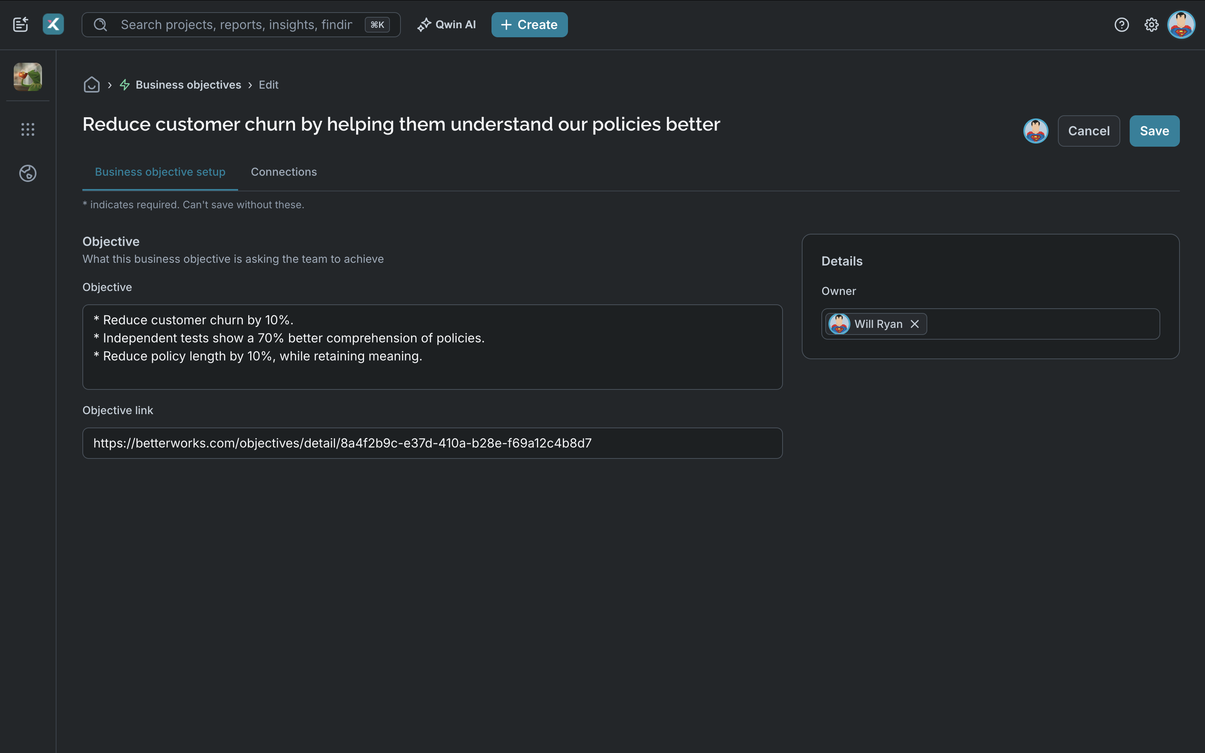Click the collaborator avatar beside Cancel
1205x753 pixels.
pos(1036,131)
